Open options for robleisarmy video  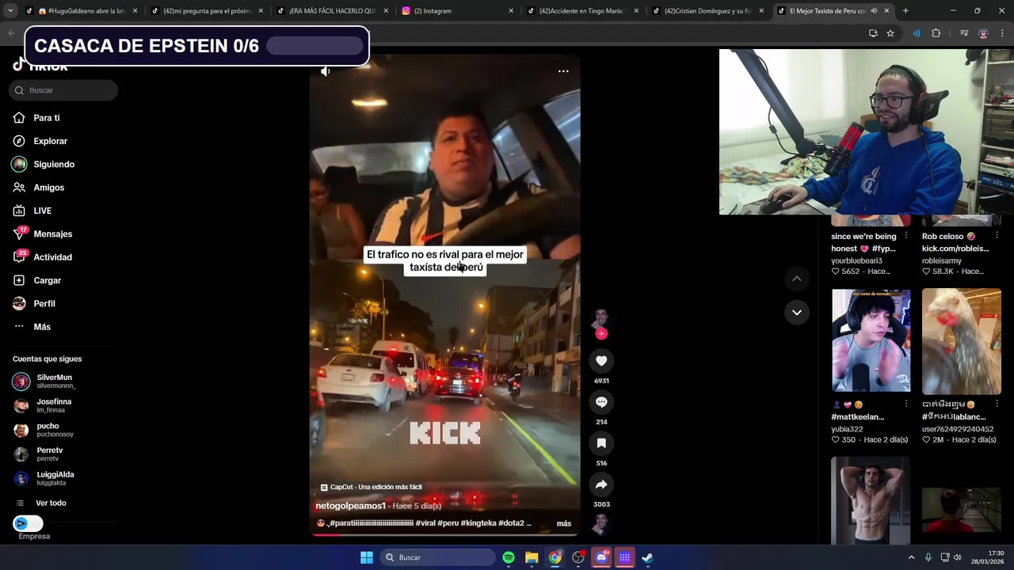point(997,236)
